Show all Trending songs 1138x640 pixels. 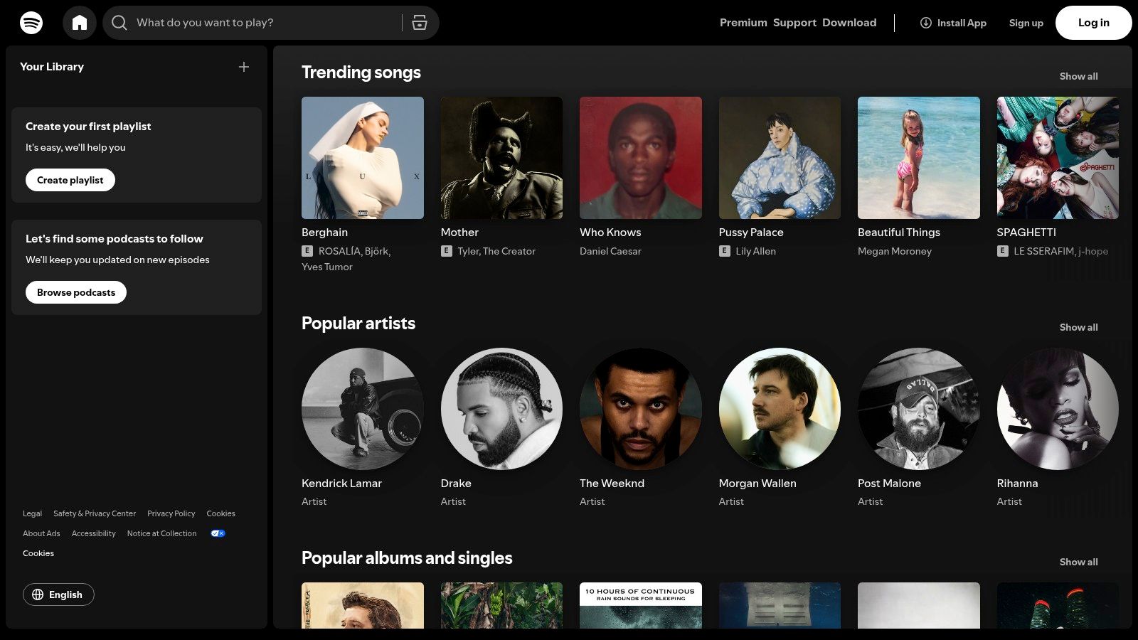point(1078,76)
